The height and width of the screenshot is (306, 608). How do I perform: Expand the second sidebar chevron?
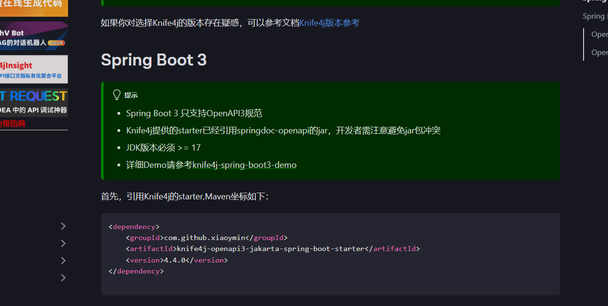[63, 243]
